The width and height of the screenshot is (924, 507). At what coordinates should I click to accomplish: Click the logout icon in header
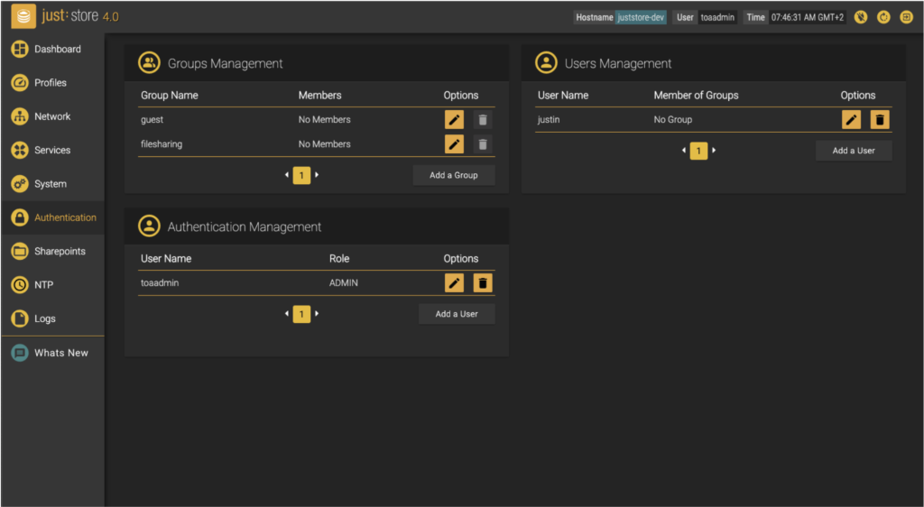tap(906, 17)
